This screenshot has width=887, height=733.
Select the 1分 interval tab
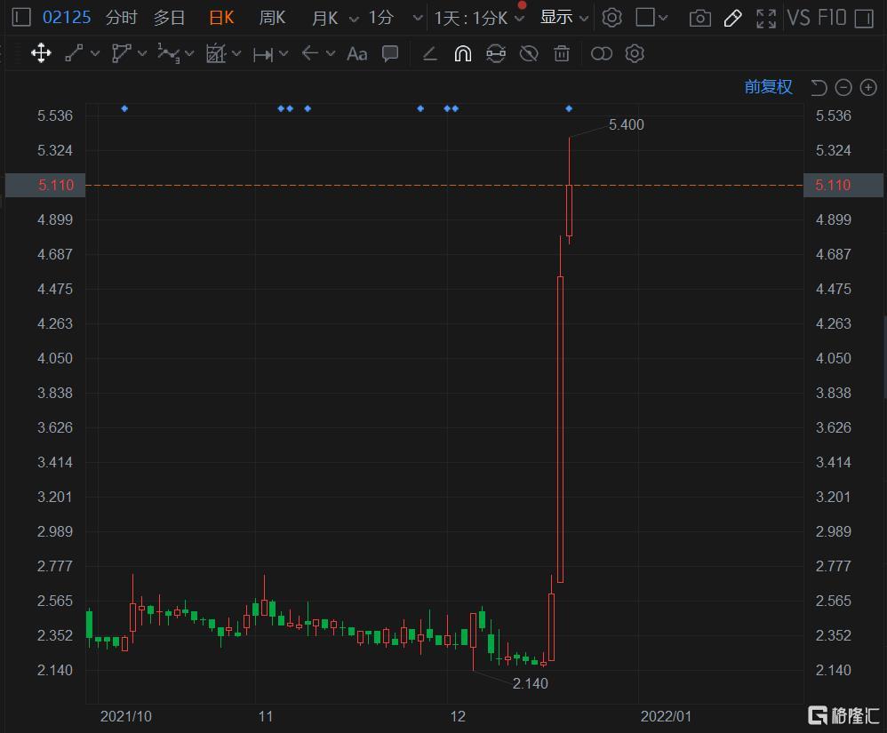click(380, 18)
